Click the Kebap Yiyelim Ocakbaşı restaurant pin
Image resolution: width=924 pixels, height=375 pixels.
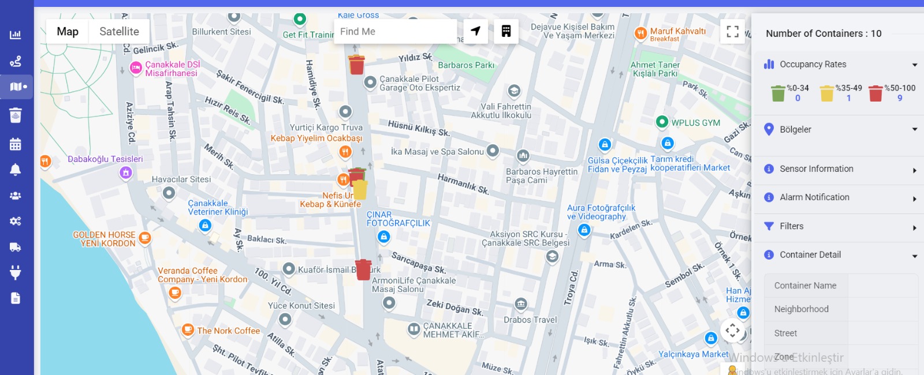pos(345,152)
